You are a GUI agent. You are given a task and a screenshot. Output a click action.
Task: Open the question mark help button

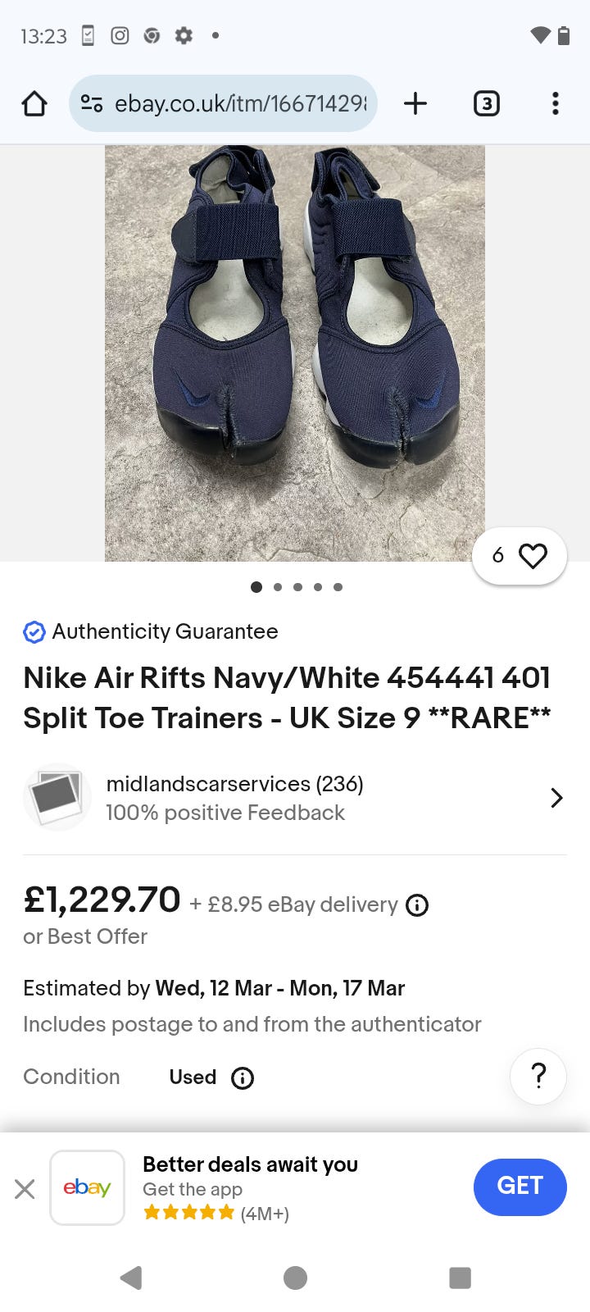[x=538, y=1076]
